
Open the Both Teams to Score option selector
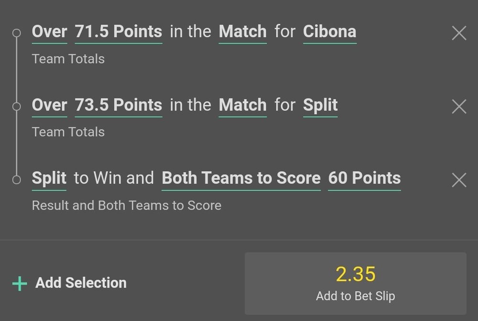click(241, 178)
